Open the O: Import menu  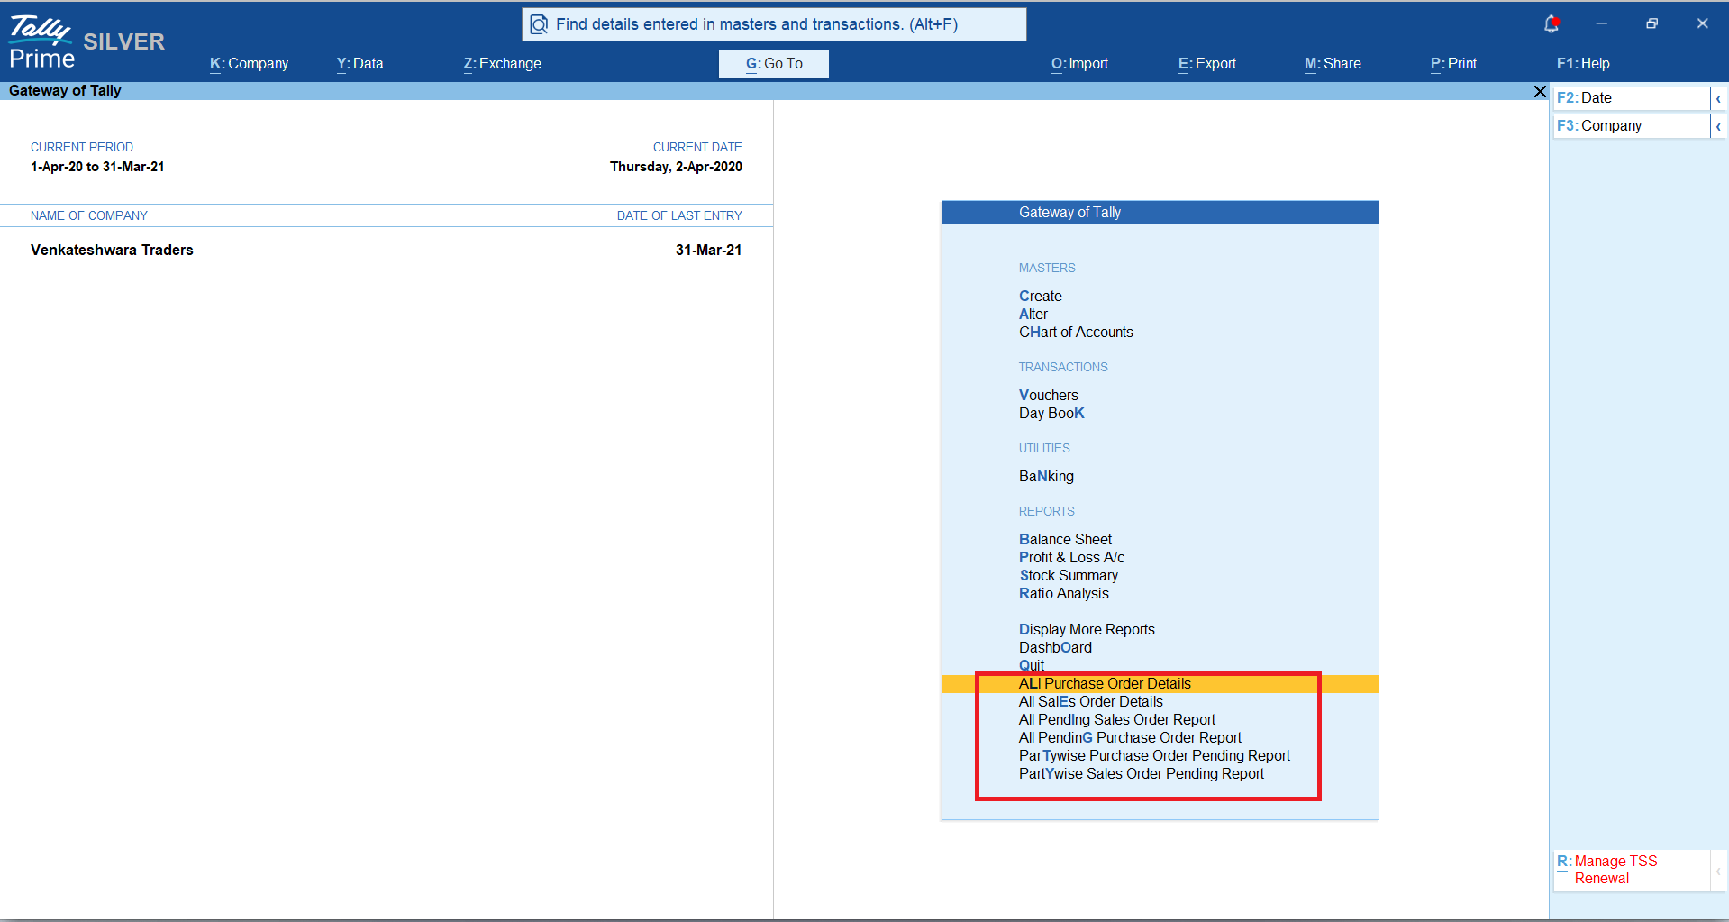click(1079, 64)
